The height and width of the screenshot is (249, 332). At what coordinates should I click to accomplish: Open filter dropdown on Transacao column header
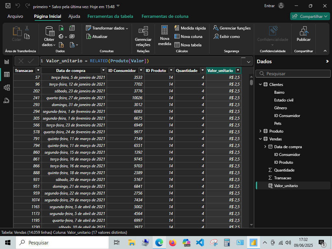pyautogui.click(x=38, y=70)
